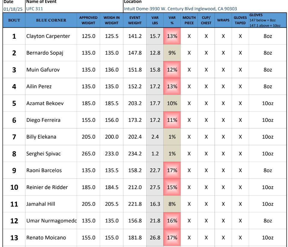Toggle the wraps X for Jamahal Hill
Screen dimensions: 288x247
[223, 204]
